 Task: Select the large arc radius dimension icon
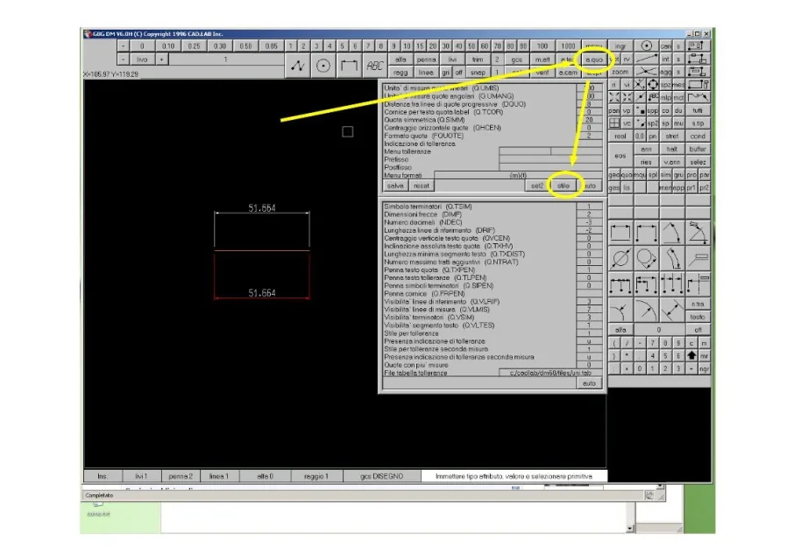pyautogui.click(x=646, y=311)
